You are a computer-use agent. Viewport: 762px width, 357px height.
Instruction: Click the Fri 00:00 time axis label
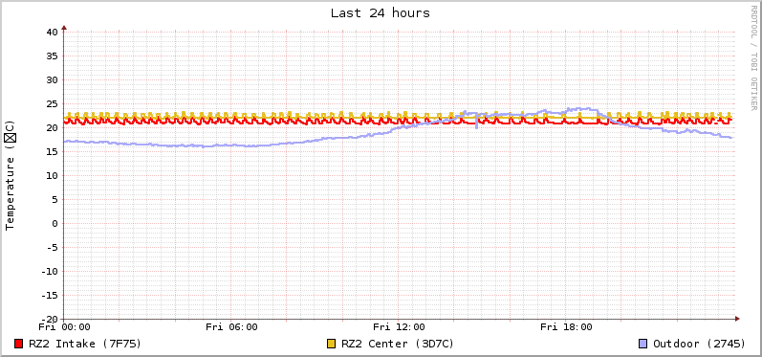(64, 326)
